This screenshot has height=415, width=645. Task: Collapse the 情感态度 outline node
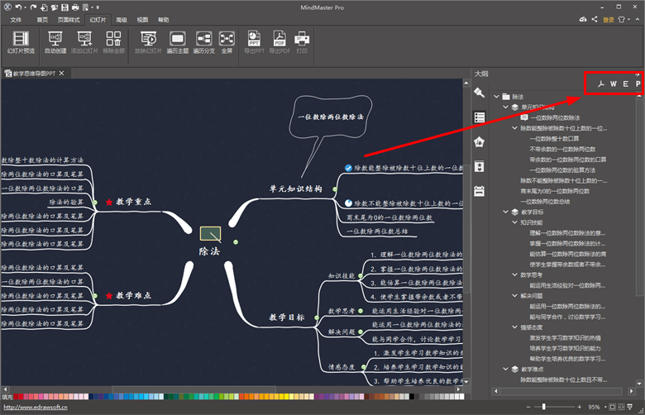pos(514,327)
